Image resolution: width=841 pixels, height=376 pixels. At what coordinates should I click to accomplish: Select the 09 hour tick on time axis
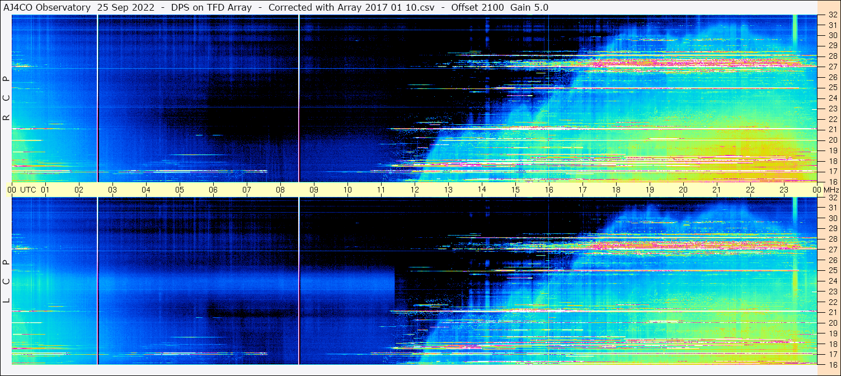314,190
